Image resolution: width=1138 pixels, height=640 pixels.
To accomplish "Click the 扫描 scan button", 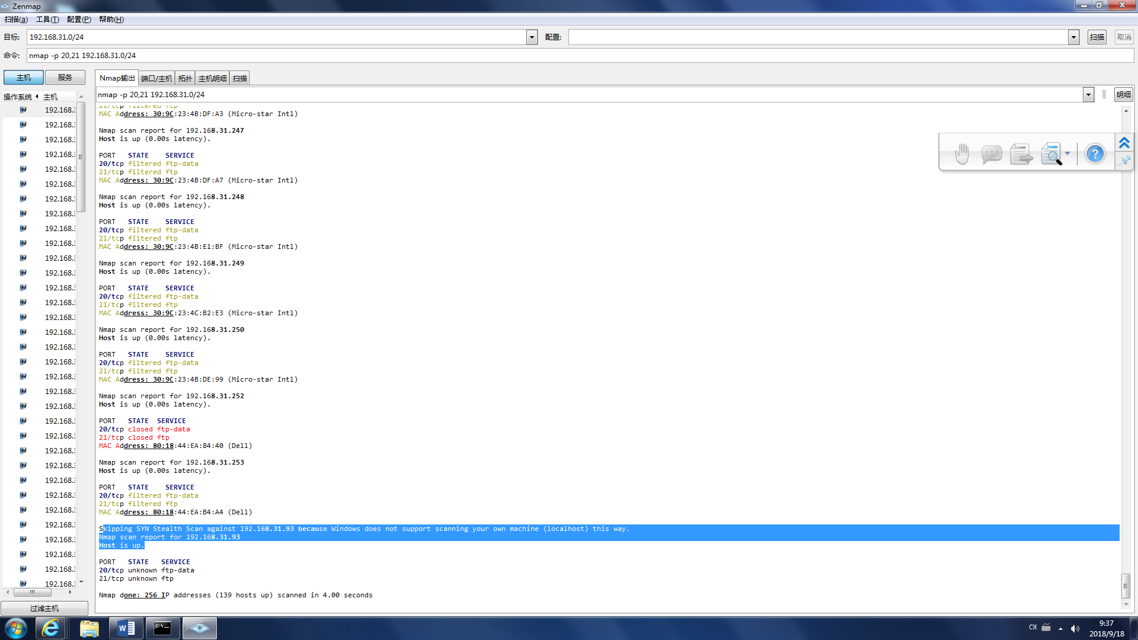I will coord(1097,37).
